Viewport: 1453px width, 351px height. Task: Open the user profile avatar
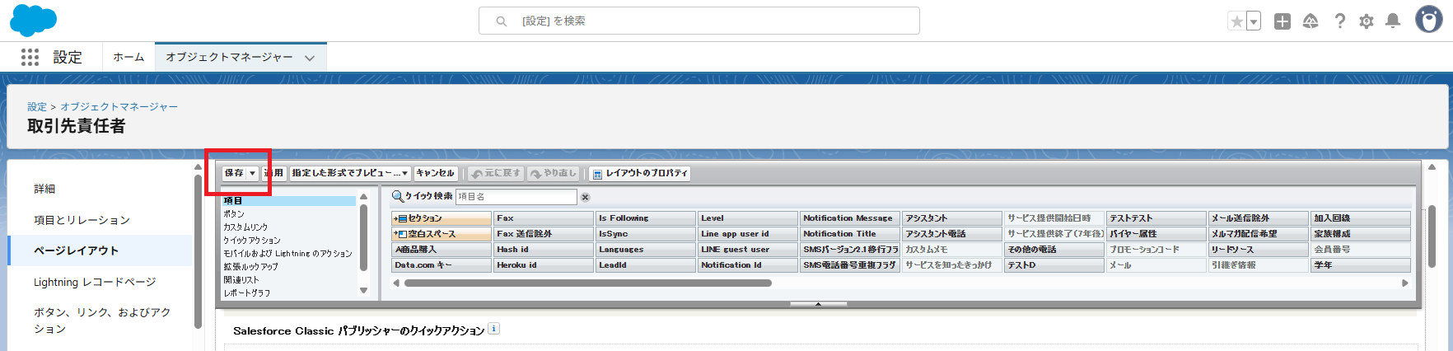point(1428,20)
